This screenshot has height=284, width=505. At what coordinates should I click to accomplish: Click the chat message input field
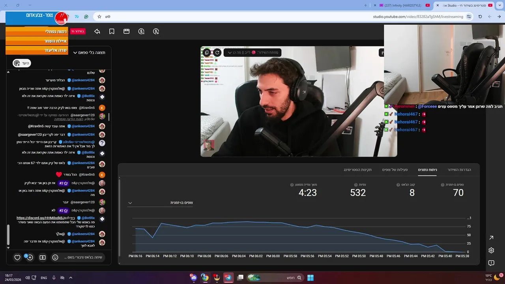84,257
